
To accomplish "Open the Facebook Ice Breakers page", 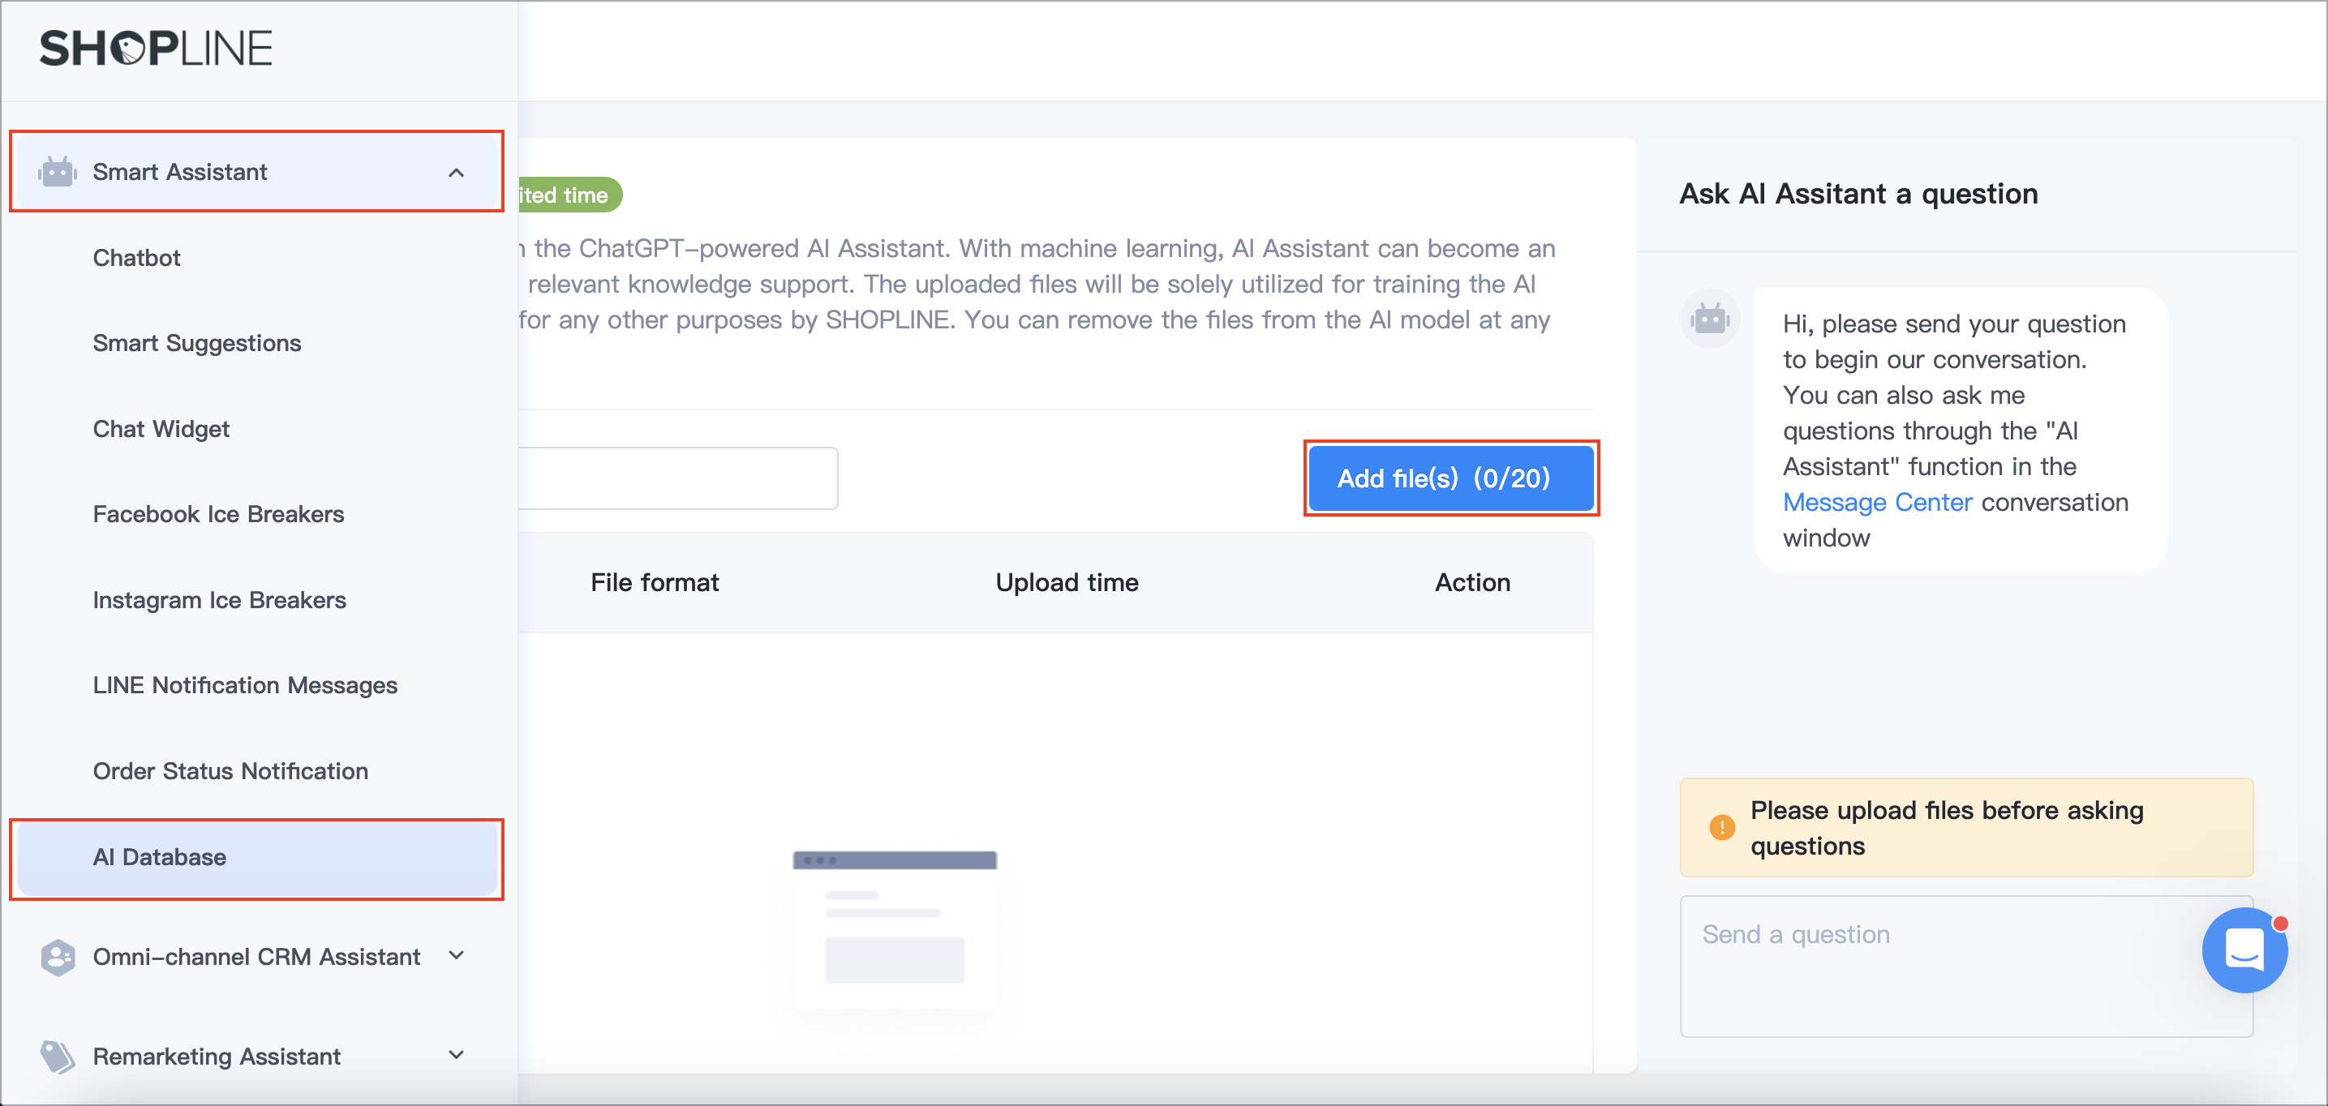I will [x=218, y=513].
